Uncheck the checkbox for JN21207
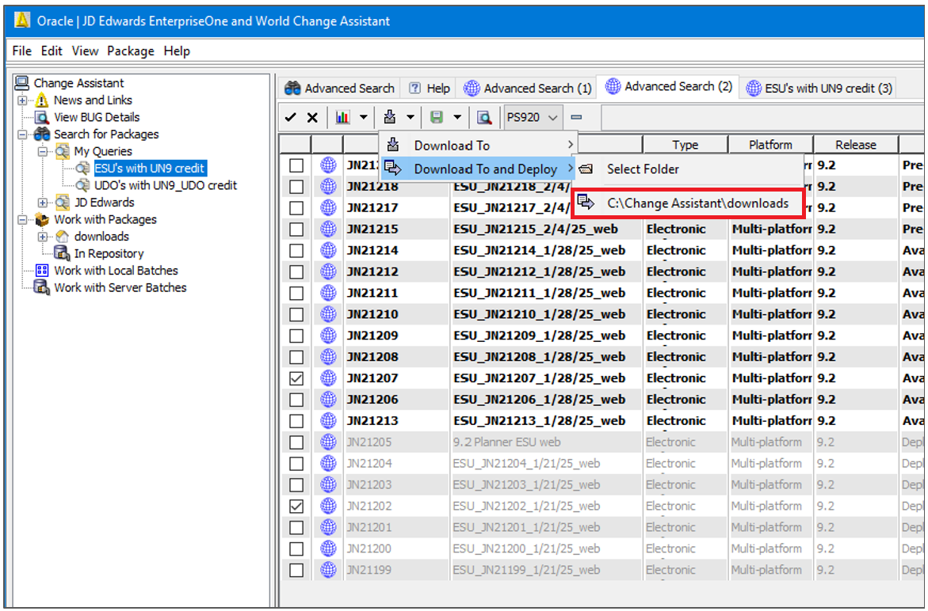The image size is (928, 611). [296, 378]
